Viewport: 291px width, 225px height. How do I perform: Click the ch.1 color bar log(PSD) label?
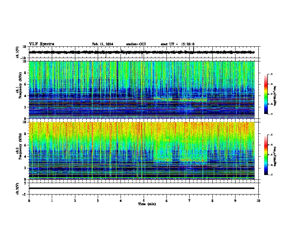click(x=275, y=96)
